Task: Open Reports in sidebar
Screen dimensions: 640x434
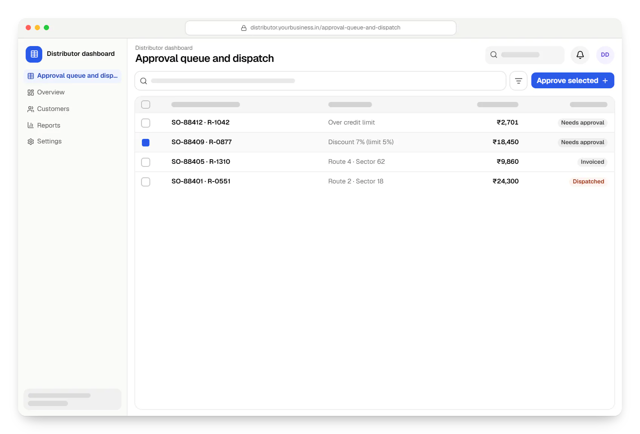Action: pyautogui.click(x=72, y=125)
